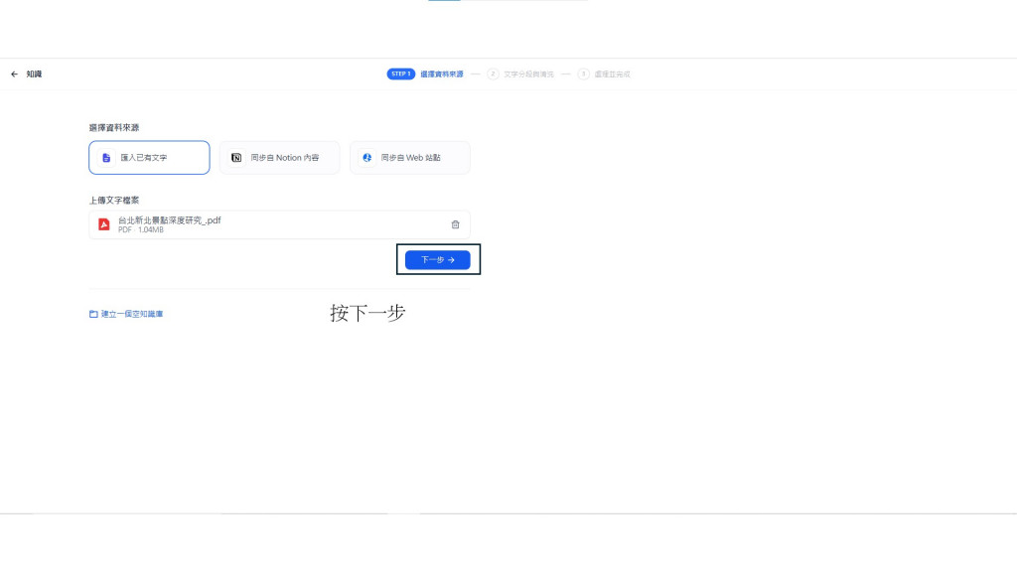Screen dimensions: 1017x572
Task: Click the 上傳文字檔案 label
Action: click(x=114, y=201)
